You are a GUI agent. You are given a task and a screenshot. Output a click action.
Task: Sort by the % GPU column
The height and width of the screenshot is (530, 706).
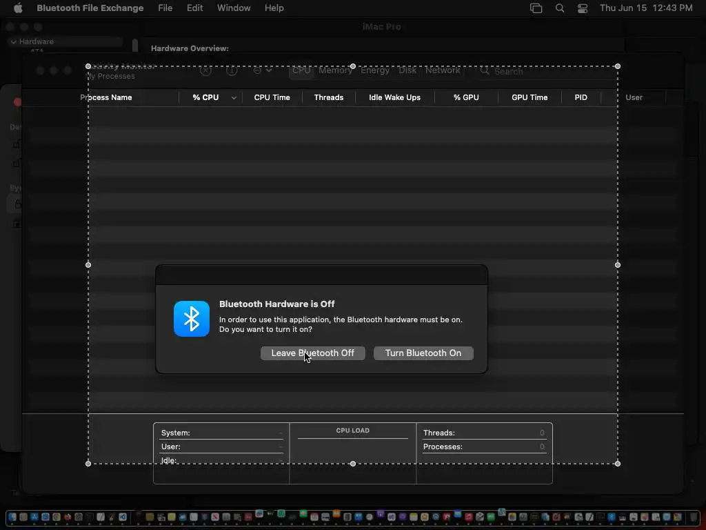(x=466, y=97)
